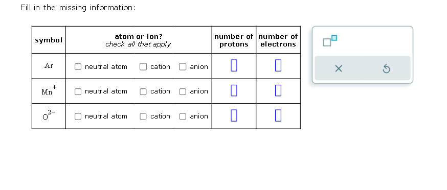
Task: Check neutral atom for Ar
Action: [78, 67]
